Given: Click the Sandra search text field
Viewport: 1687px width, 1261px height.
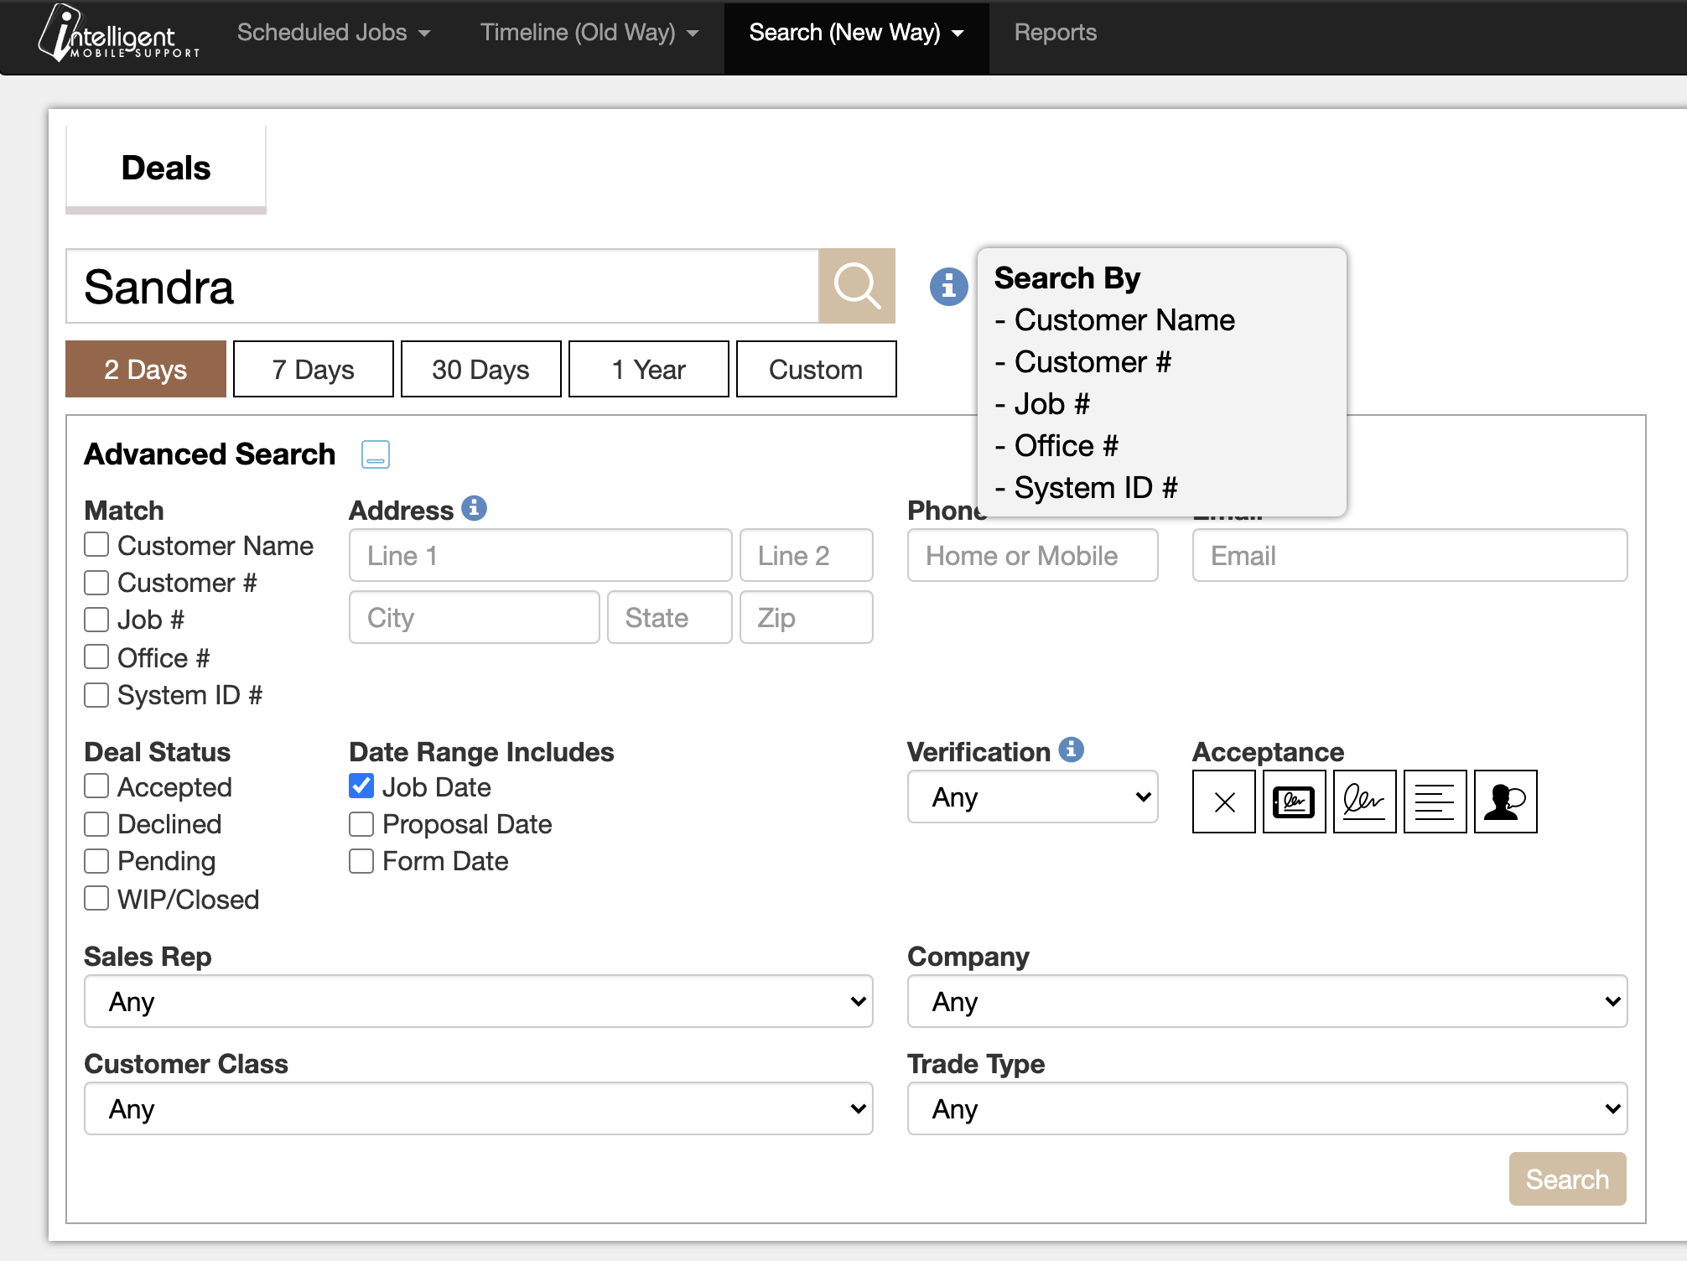Looking at the screenshot, I should (443, 286).
